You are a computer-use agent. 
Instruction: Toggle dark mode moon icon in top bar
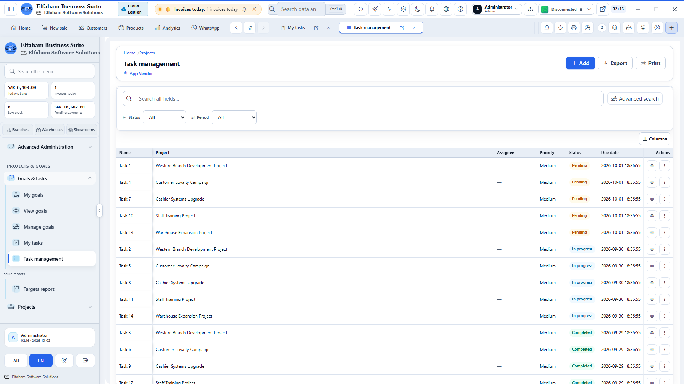tap(418, 9)
